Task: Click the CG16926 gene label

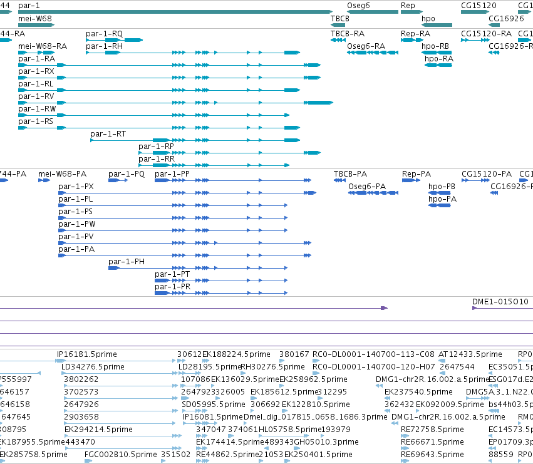Action: 506,18
